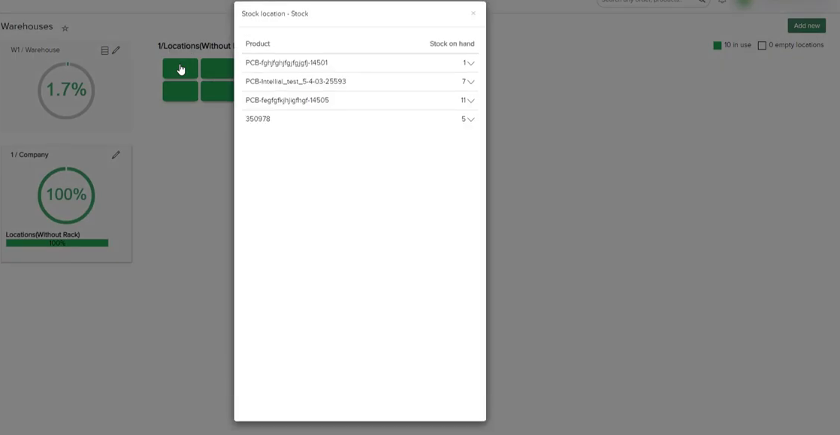This screenshot has height=435, width=840.
Task: Click the Add new button
Action: (806, 25)
